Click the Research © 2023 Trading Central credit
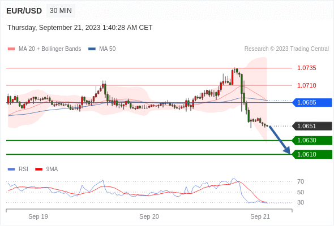Image resolution: width=334 pixels, height=226 pixels. [286, 49]
